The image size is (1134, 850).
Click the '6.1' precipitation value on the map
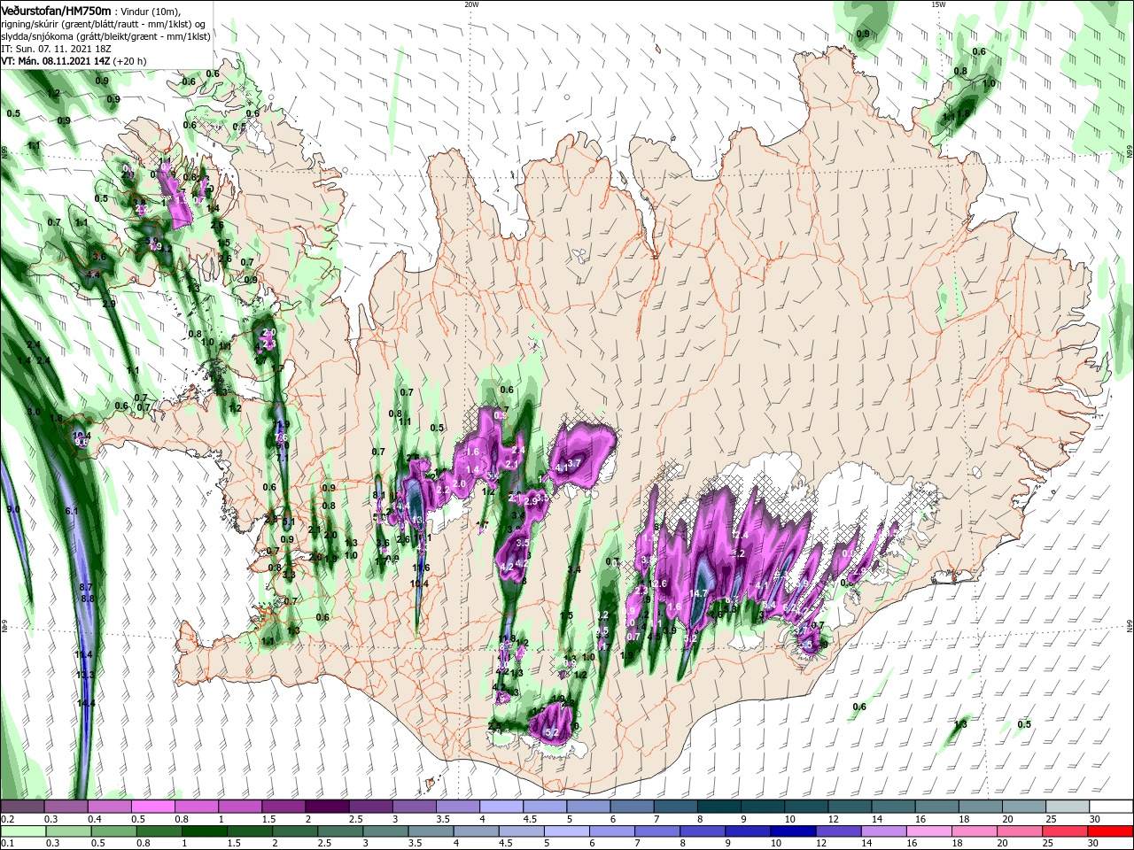73,511
